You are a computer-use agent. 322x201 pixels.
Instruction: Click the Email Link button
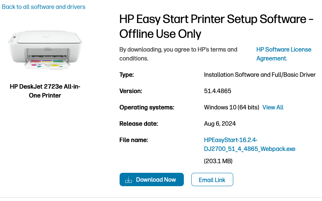(x=212, y=180)
